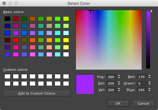Click the Val value field
The image size is (158, 110).
tap(112, 90)
